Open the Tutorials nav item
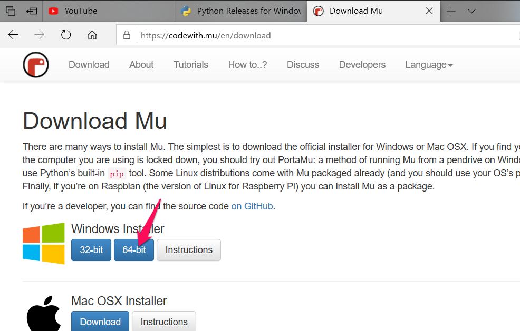This screenshot has height=331, width=520. [x=191, y=65]
